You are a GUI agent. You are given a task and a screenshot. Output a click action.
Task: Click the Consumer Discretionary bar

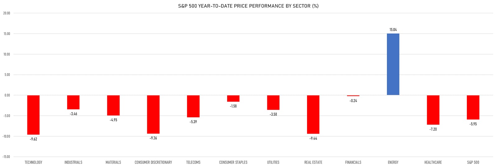pos(153,114)
